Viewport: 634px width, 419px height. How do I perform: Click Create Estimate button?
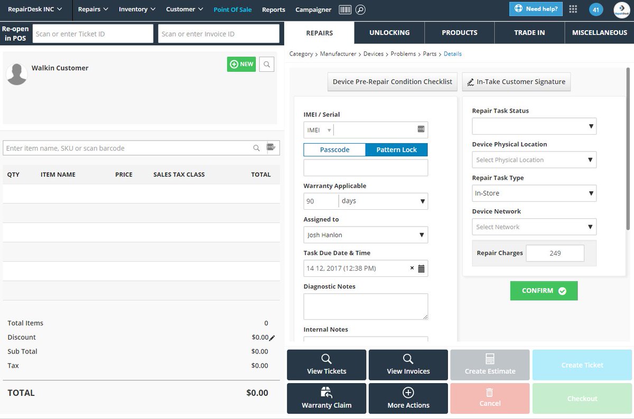pyautogui.click(x=490, y=365)
